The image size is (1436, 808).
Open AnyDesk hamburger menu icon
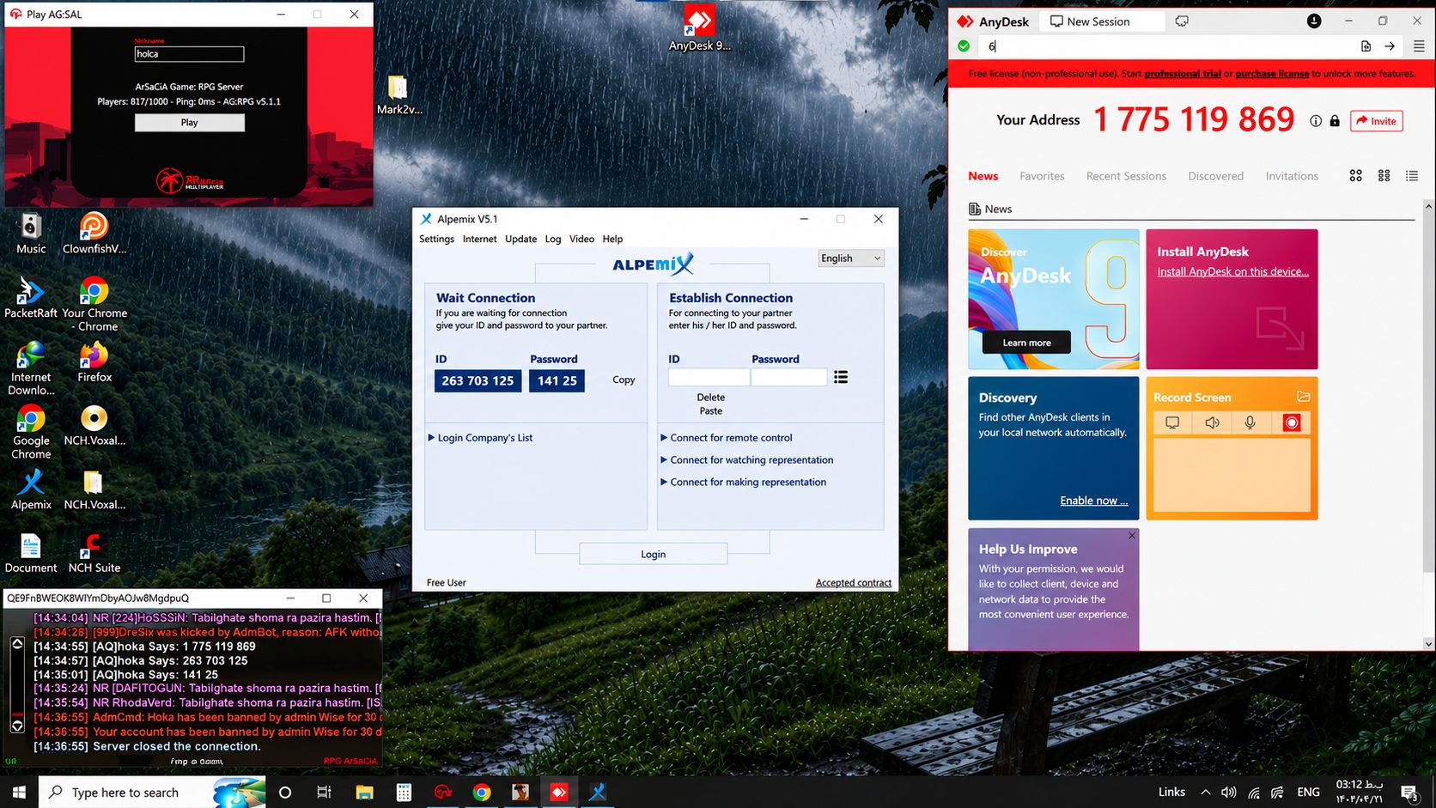pyautogui.click(x=1419, y=46)
